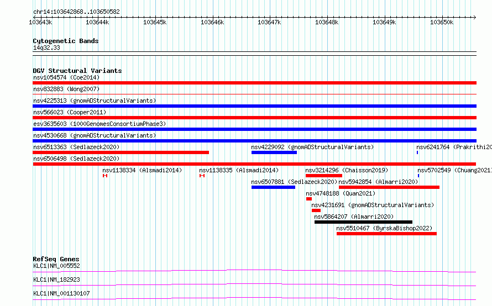Click the RefSeq Genes track title
Image resolution: width=492 pixels, height=306 pixels.
(x=56, y=259)
